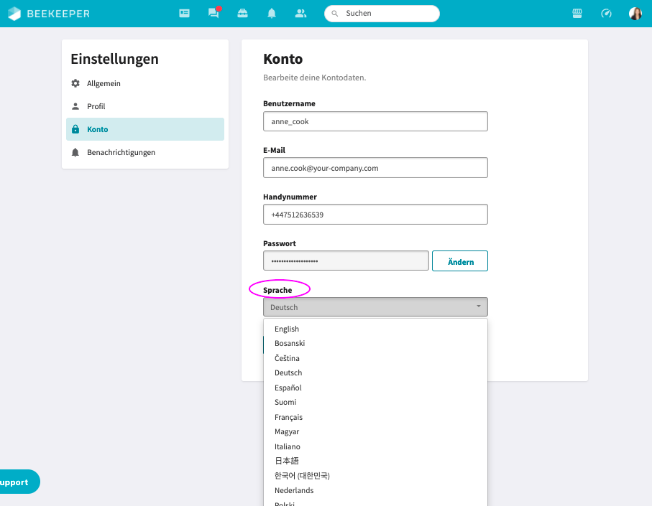Click Ändern button next to password
The image size is (652, 506).
tap(460, 261)
